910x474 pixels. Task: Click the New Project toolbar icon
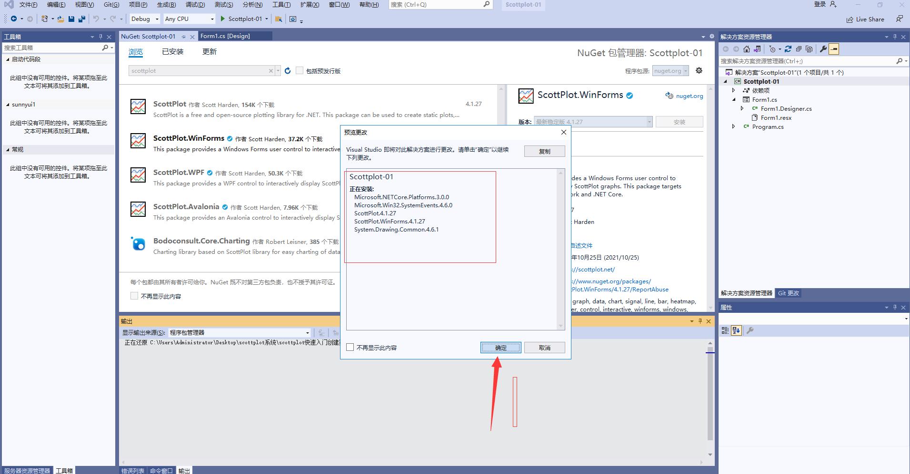[44, 19]
